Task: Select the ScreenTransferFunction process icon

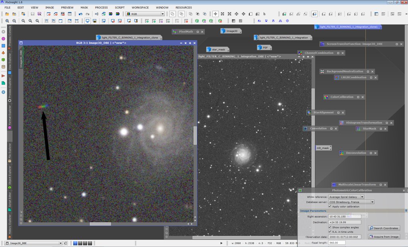Action: click(x=322, y=44)
